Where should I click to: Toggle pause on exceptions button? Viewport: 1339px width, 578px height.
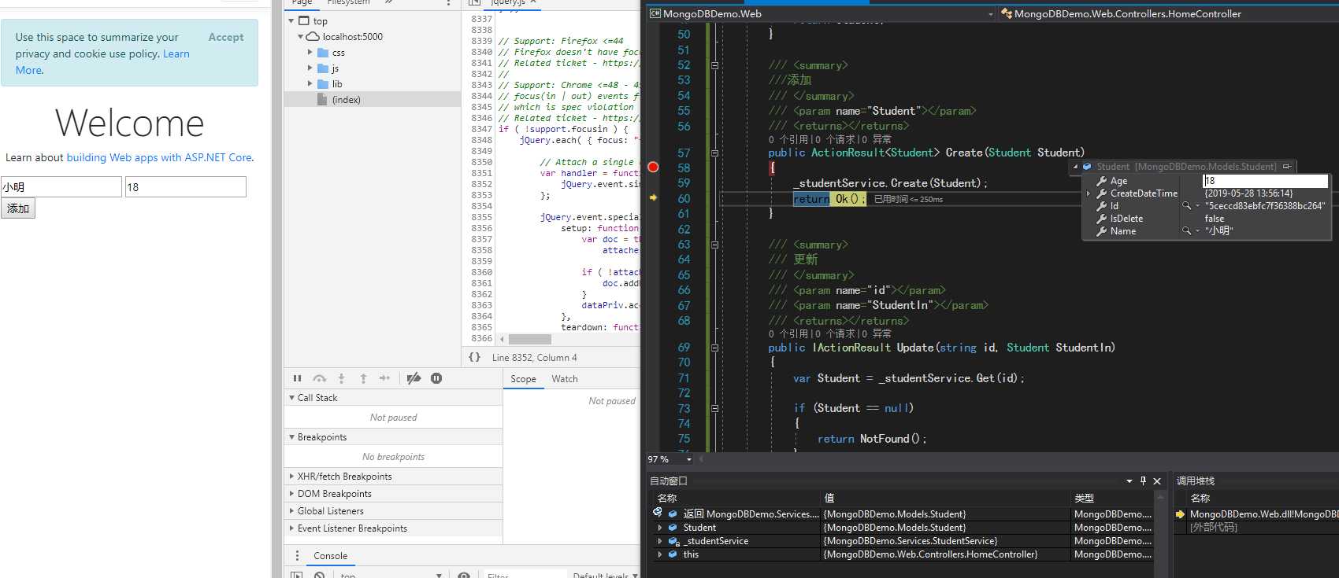pos(436,378)
